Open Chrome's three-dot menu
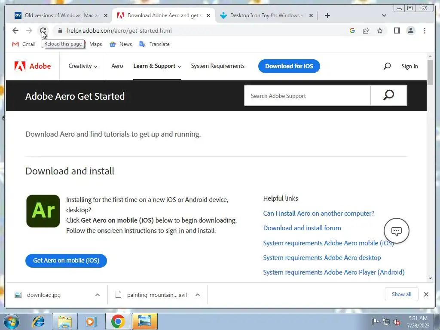440x330 pixels. pyautogui.click(x=425, y=31)
